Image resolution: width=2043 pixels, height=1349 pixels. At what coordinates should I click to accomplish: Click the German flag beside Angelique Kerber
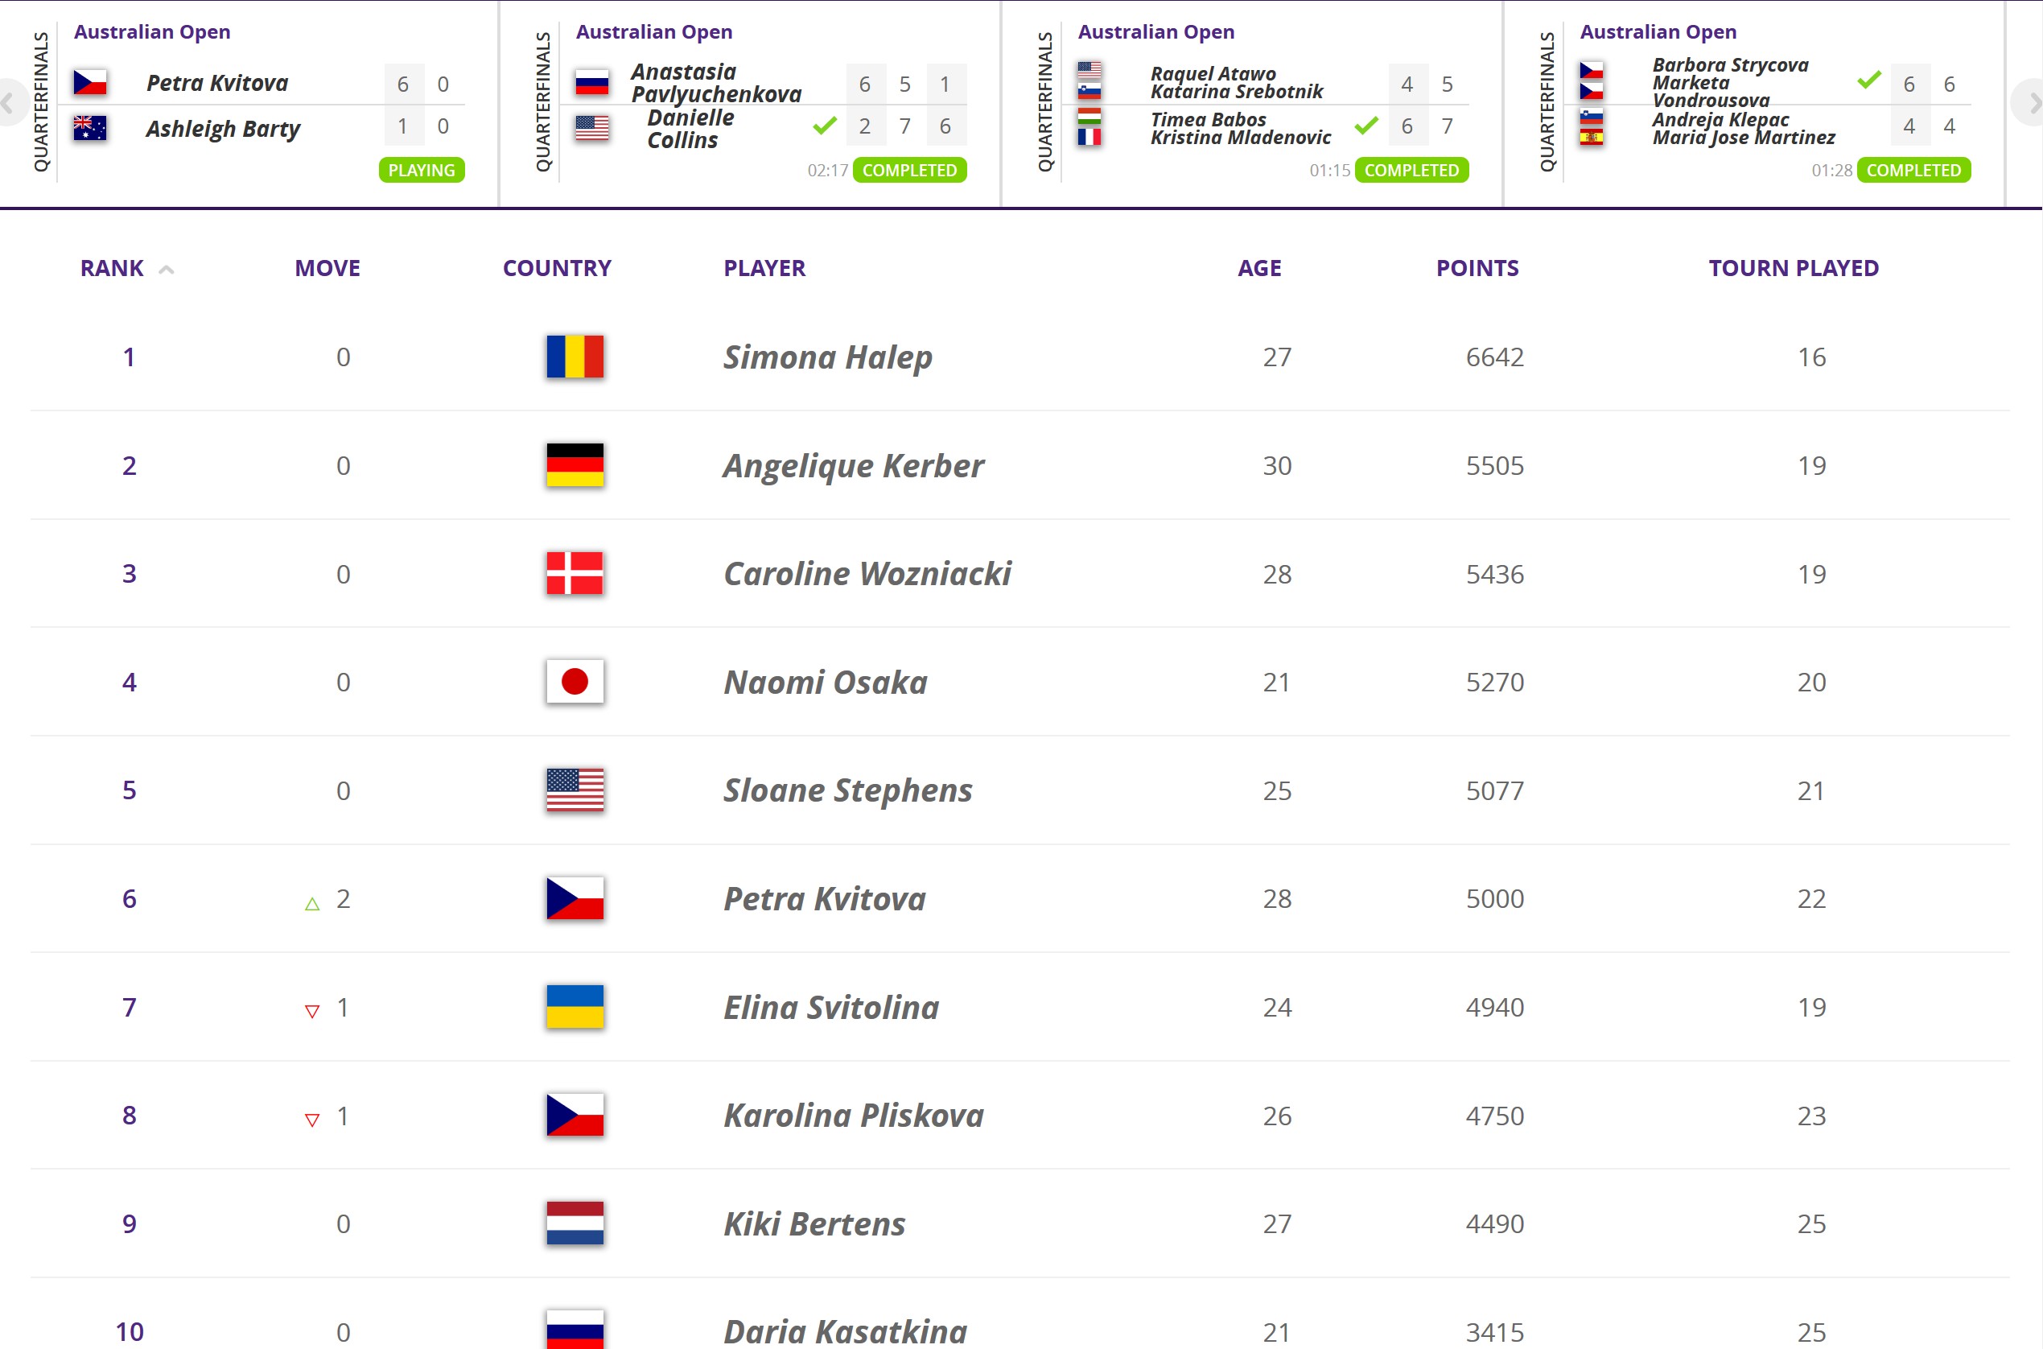(x=575, y=465)
